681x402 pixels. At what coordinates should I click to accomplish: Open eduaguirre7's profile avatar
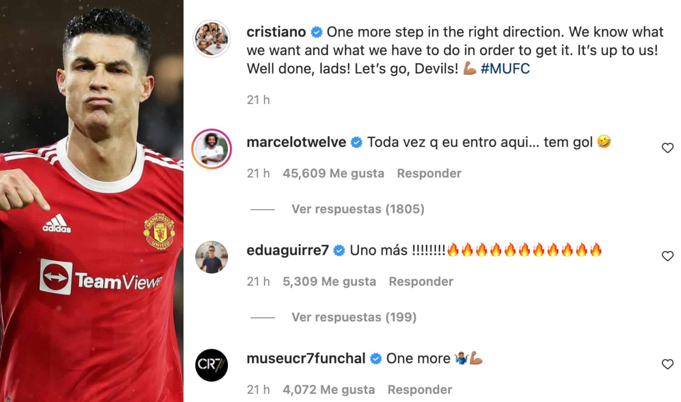pos(211,257)
